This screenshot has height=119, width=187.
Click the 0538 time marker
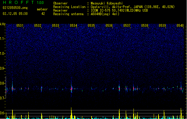tap(145, 26)
